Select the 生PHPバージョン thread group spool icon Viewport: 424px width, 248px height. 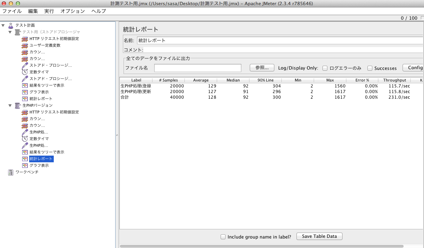pos(18,105)
